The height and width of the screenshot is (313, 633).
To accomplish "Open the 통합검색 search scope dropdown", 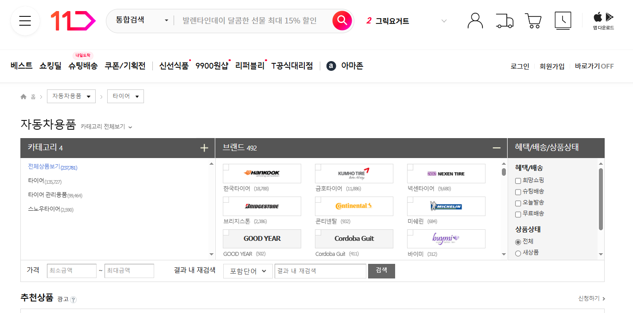I will pos(140,20).
